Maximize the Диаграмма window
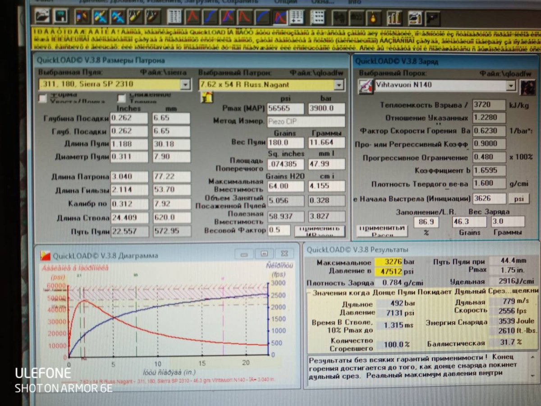This screenshot has width=541, height=406. [x=264, y=254]
